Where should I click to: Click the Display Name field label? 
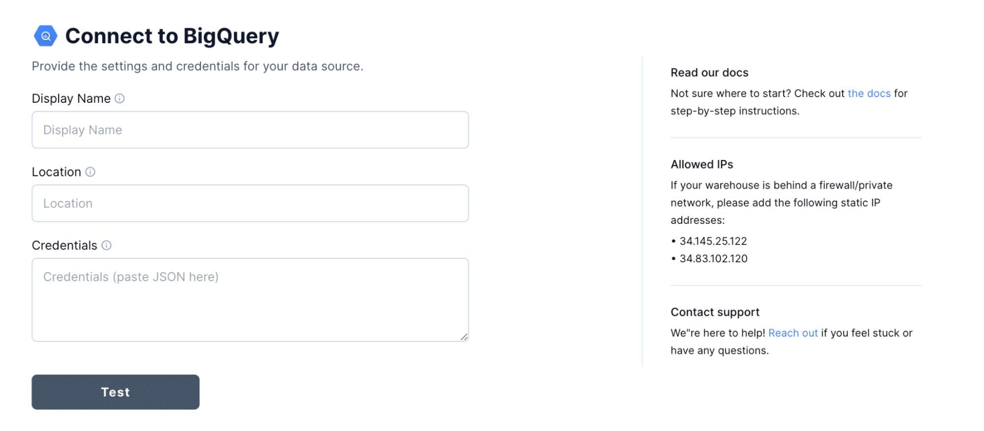71,98
